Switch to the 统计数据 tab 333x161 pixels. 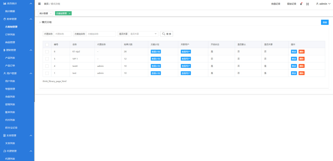(43, 13)
